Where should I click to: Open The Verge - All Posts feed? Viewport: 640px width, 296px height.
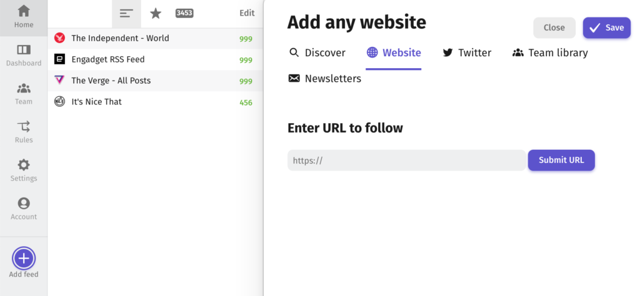pyautogui.click(x=155, y=81)
